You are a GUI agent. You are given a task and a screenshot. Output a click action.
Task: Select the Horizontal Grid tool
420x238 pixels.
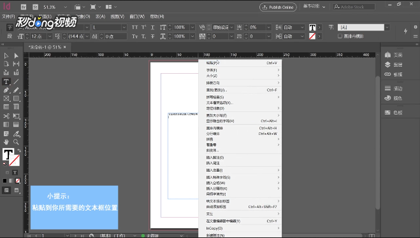6,107
